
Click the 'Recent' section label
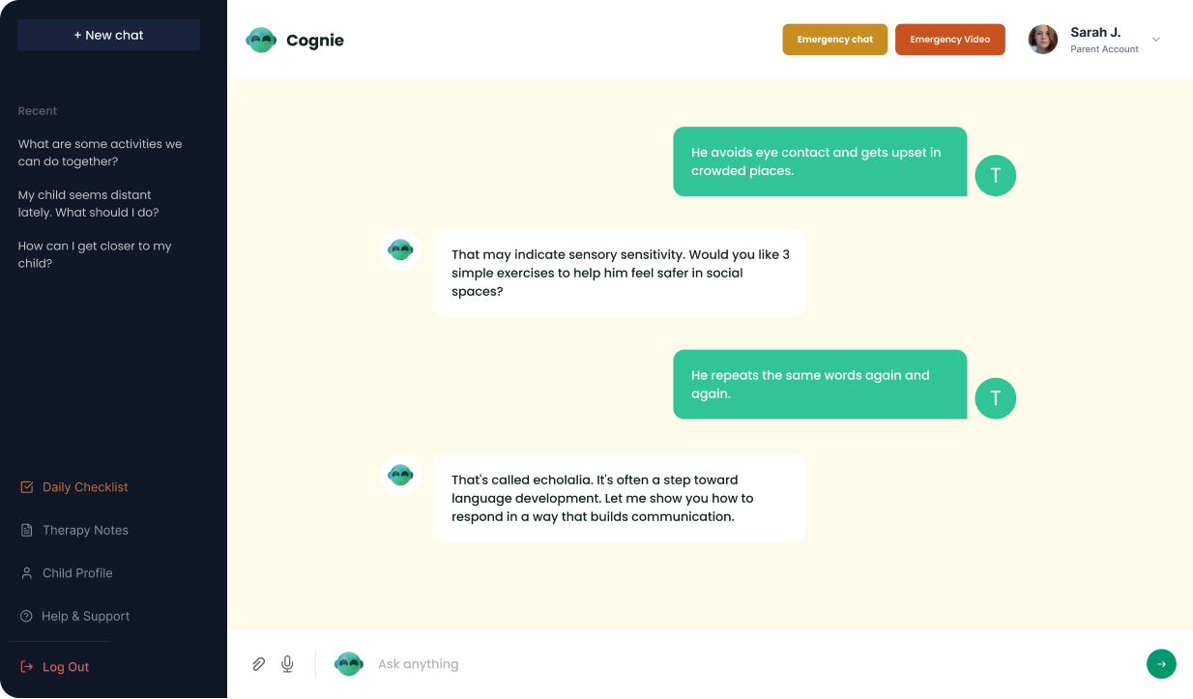(x=38, y=111)
